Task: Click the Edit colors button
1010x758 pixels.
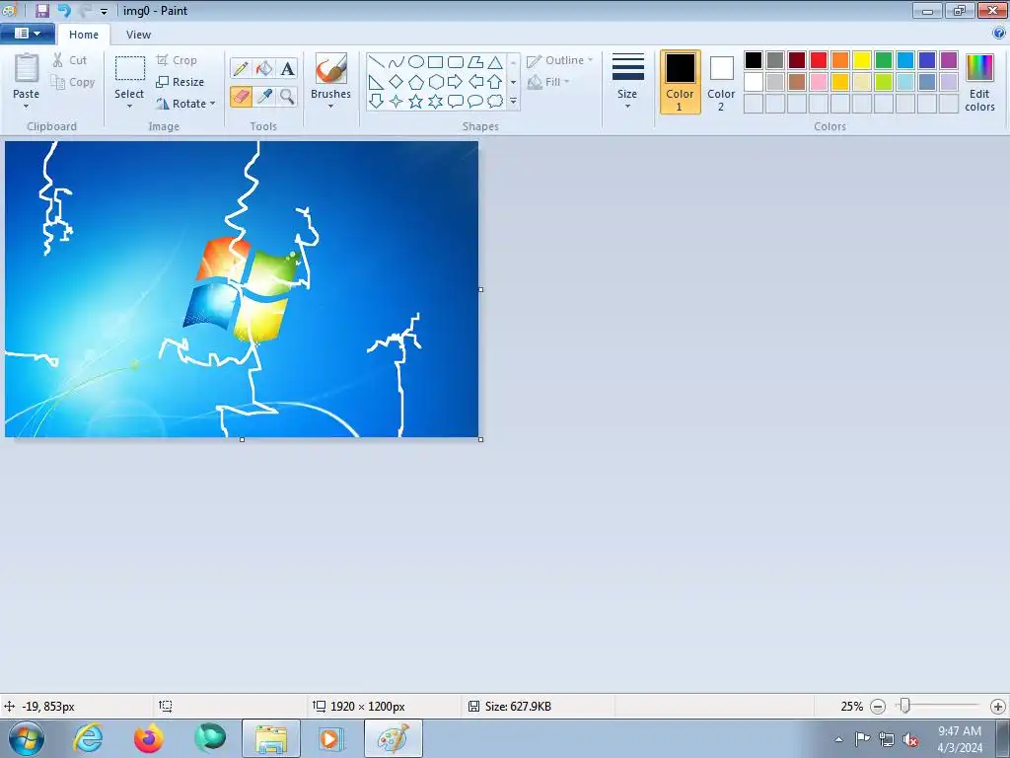Action: [979, 83]
